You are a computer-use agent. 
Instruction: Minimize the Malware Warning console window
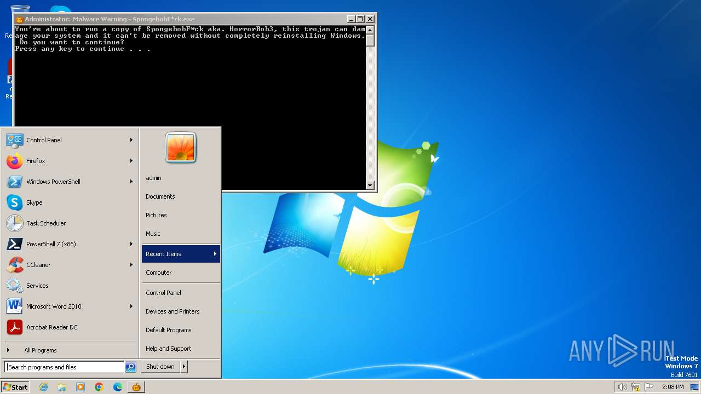(x=351, y=19)
